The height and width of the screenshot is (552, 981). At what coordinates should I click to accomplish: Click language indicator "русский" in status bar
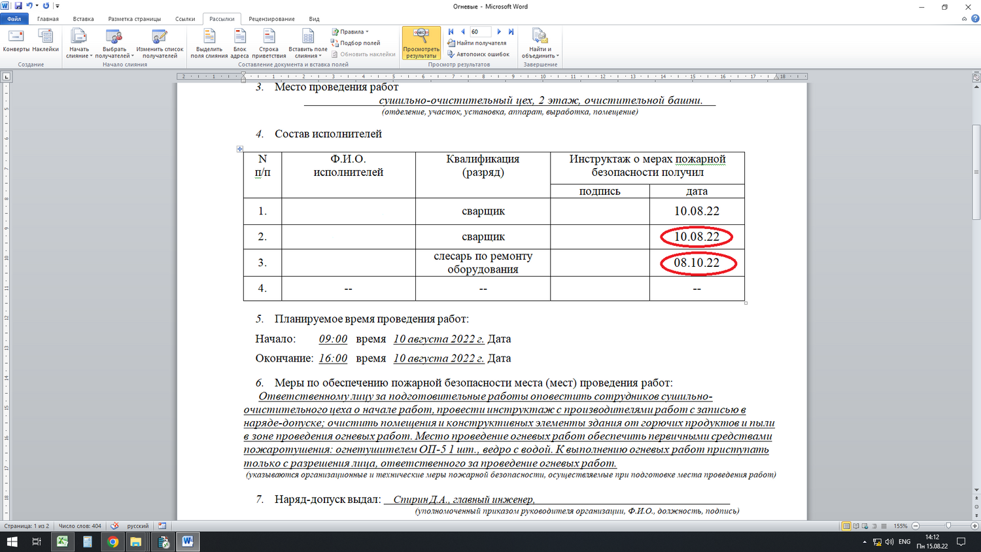point(138,526)
